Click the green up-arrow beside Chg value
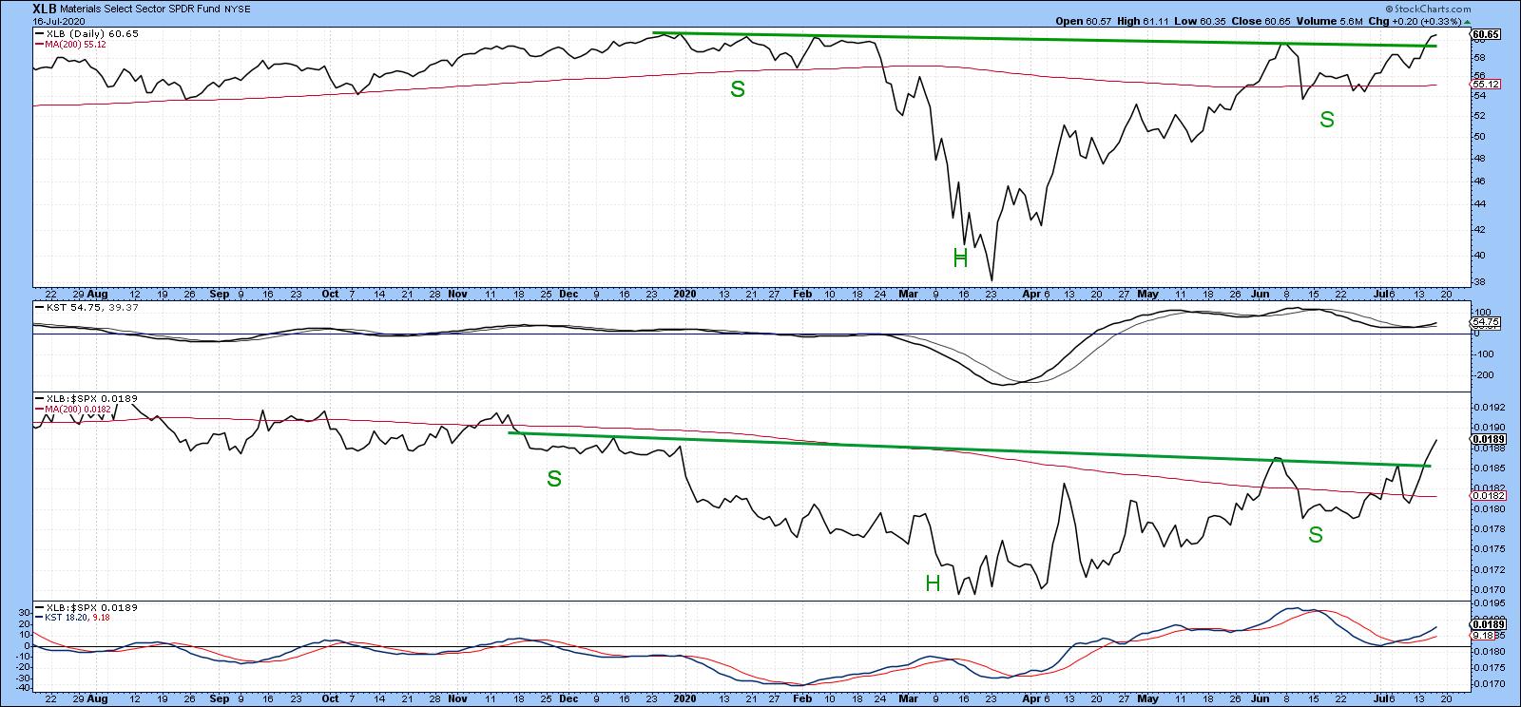 tap(1467, 22)
